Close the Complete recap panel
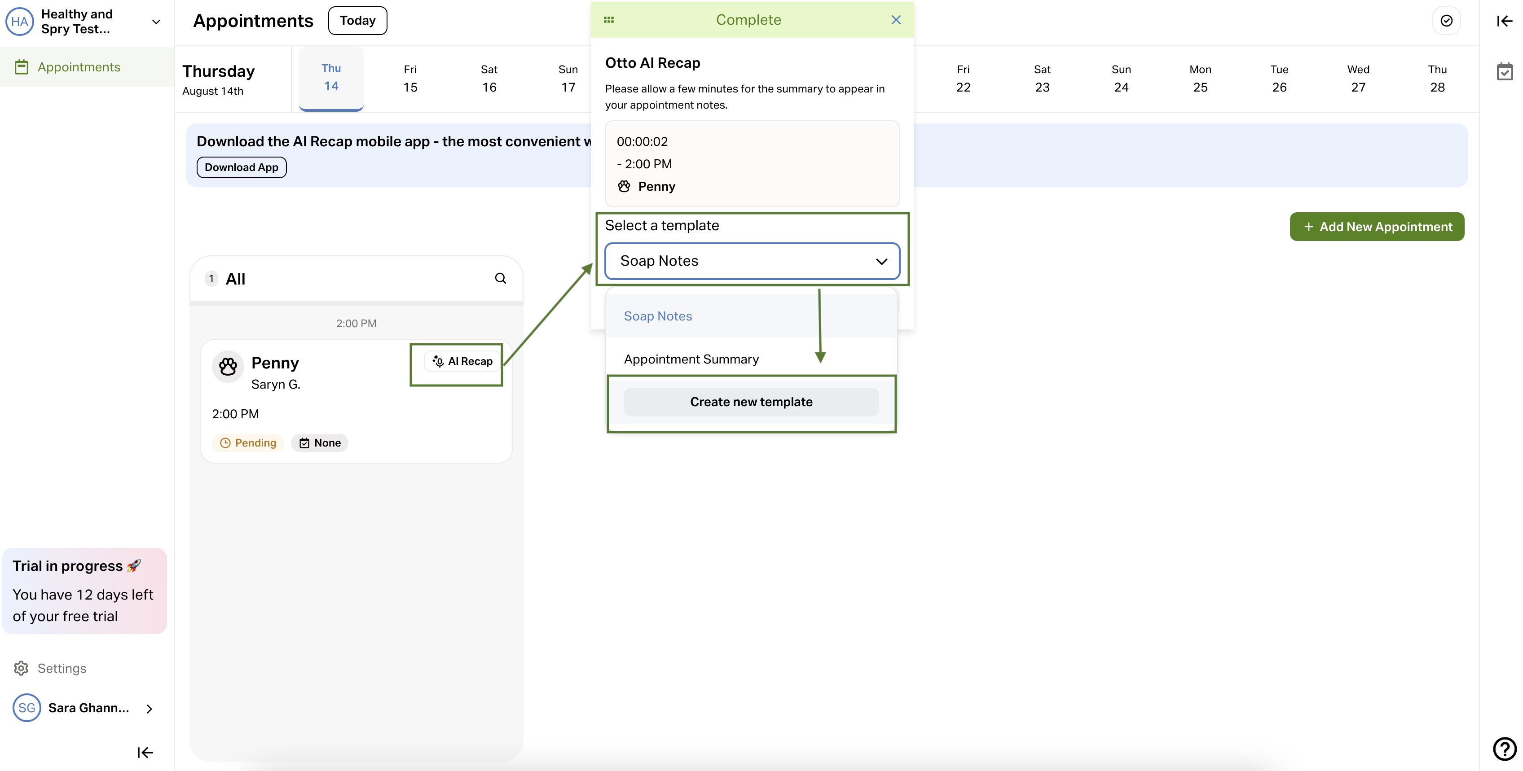Viewport: 1523px width, 771px height. tap(896, 20)
